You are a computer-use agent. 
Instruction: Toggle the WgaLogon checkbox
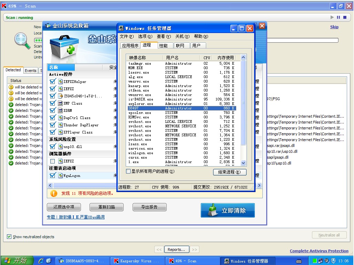click(x=52, y=176)
